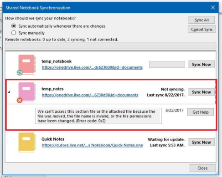
Task: Sync Now for Quick Notes
Action: click(x=201, y=142)
